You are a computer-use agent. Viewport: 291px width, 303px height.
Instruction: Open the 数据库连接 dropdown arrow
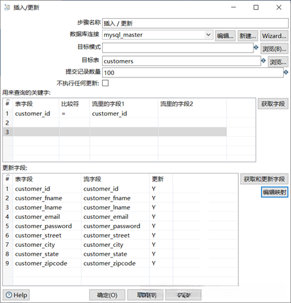pos(208,35)
